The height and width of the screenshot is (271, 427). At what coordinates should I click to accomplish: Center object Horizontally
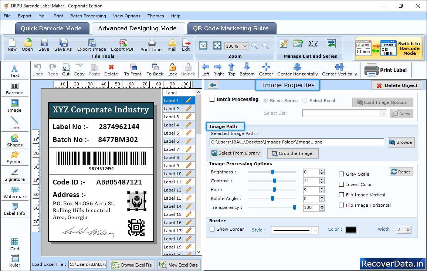pyautogui.click(x=297, y=70)
